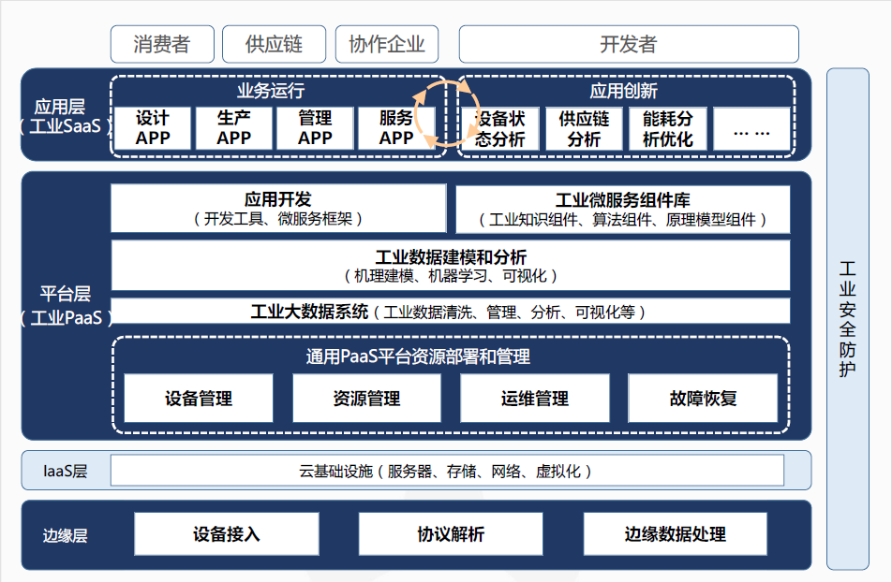Click the 能耗分析优化 module
The height and width of the screenshot is (582, 892).
point(667,129)
